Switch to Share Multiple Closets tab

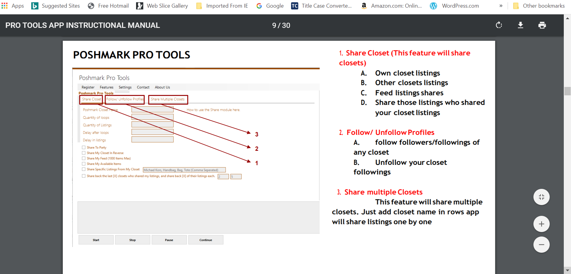168,100
